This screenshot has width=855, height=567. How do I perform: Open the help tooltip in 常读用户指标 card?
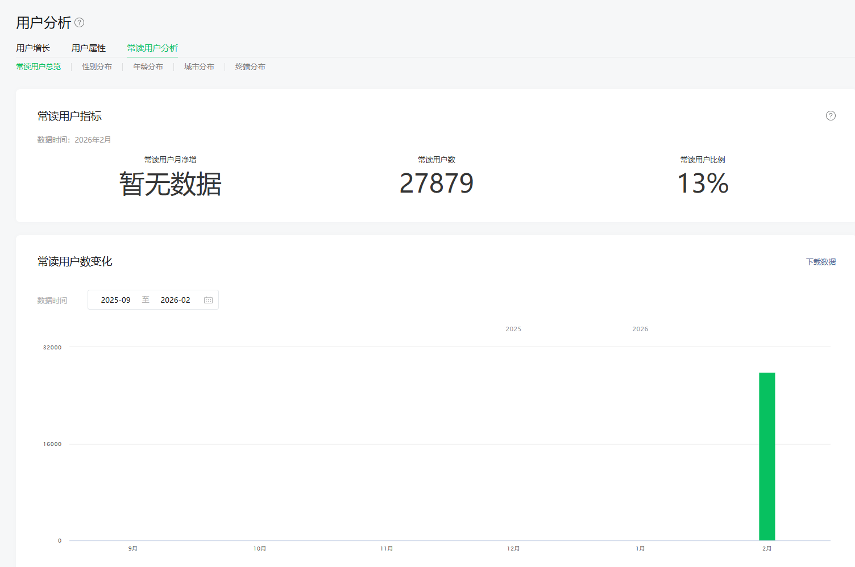click(831, 116)
